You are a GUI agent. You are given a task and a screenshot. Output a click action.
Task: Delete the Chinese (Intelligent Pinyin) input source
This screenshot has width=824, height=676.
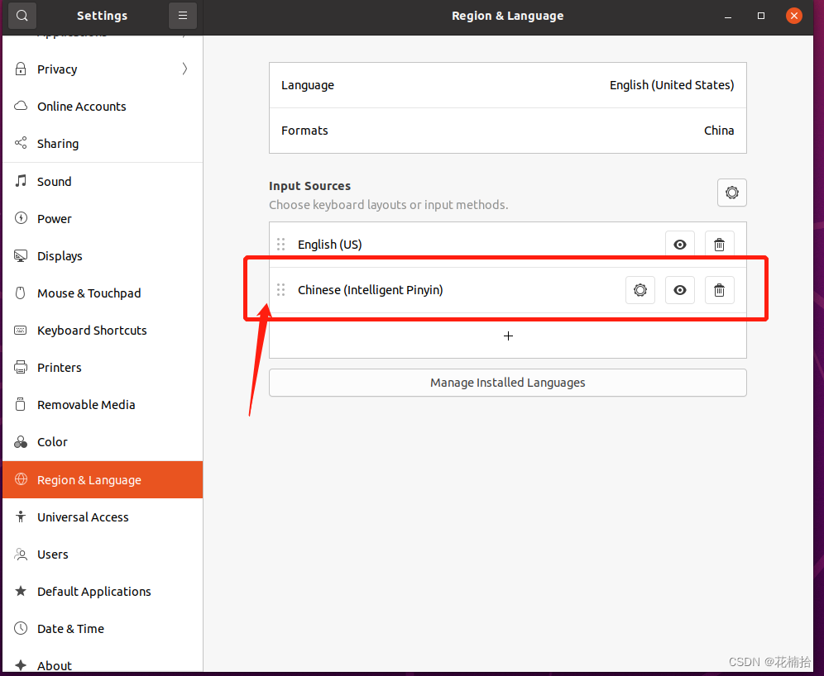pyautogui.click(x=720, y=290)
